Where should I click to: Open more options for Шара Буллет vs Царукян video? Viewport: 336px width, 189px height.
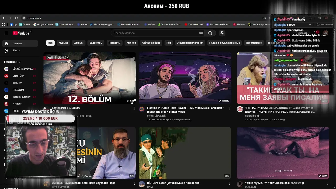(328, 108)
